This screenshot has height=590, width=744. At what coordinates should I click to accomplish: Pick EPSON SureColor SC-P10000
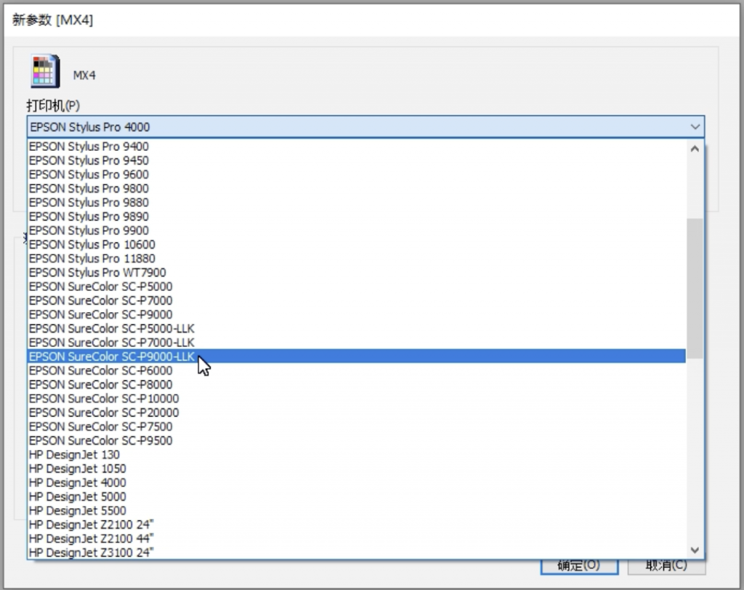(x=356, y=398)
